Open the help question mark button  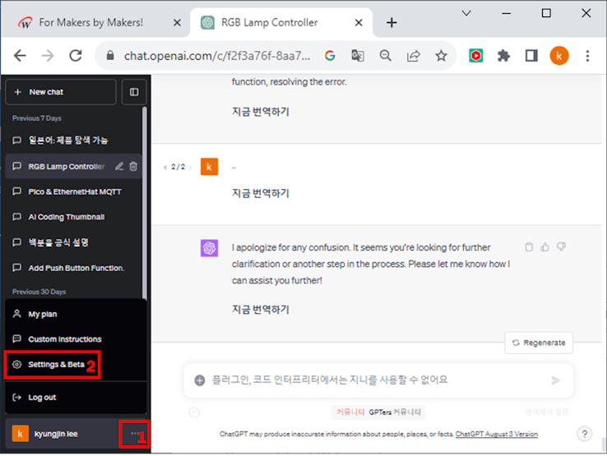click(x=584, y=434)
